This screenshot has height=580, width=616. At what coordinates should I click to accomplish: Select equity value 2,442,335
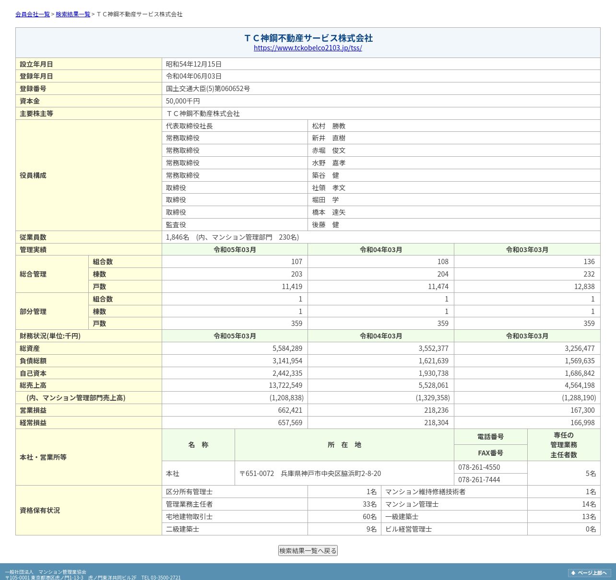[287, 373]
